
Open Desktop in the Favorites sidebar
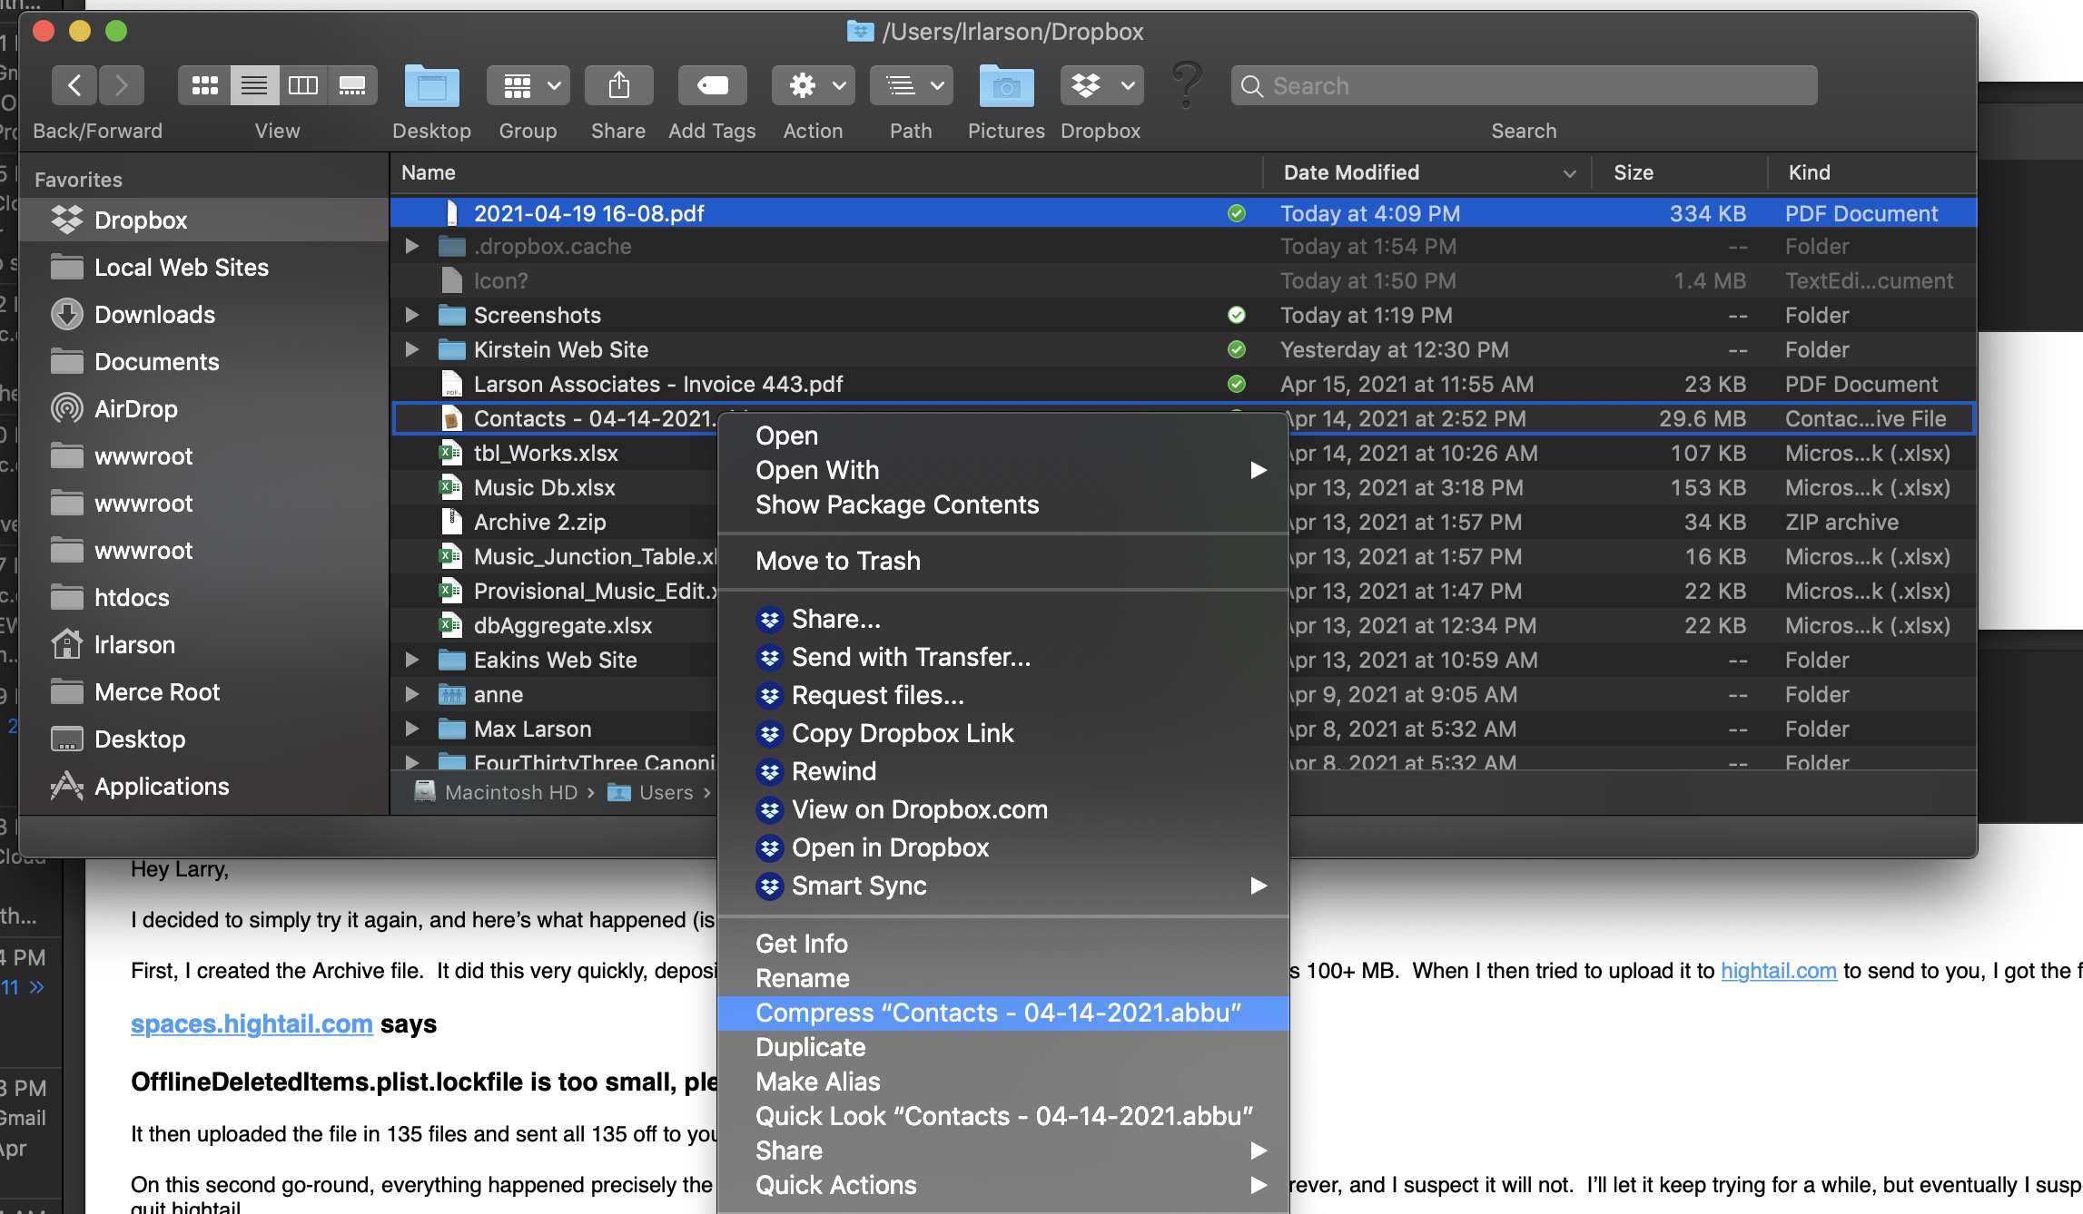[x=204, y=739]
